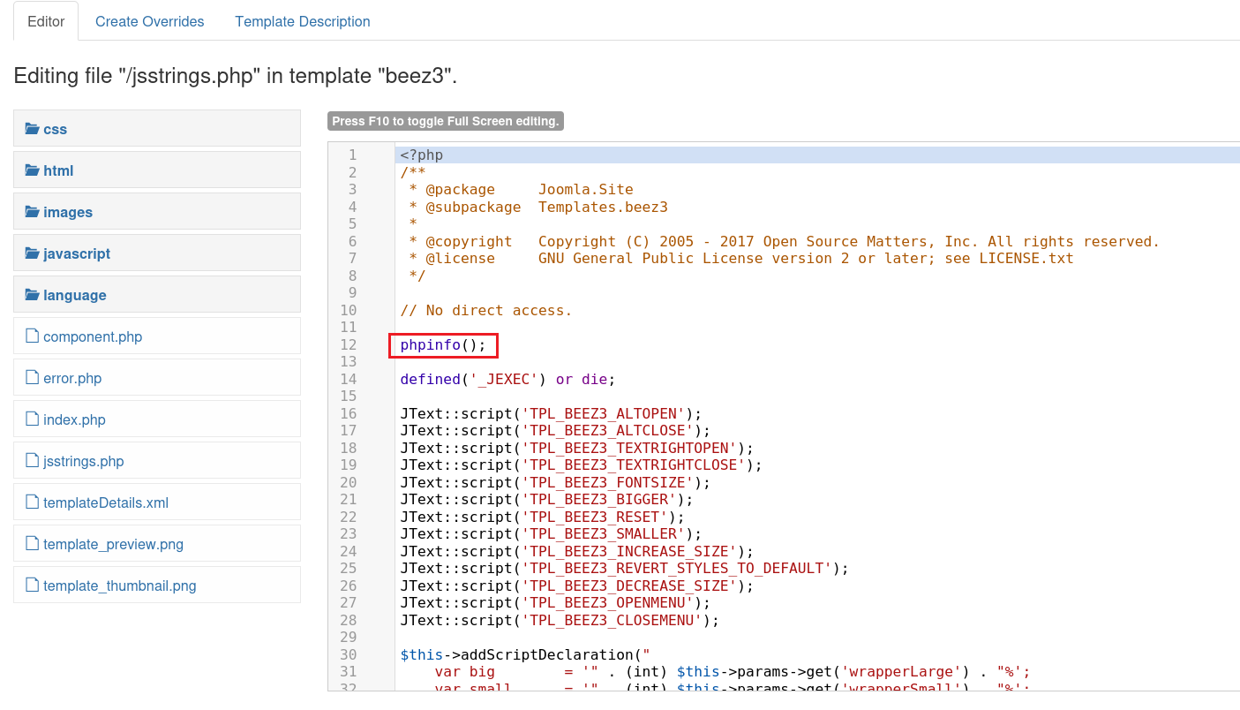Screen dimensions: 1240x710
Task: Expand the language folder label
Action: point(75,295)
